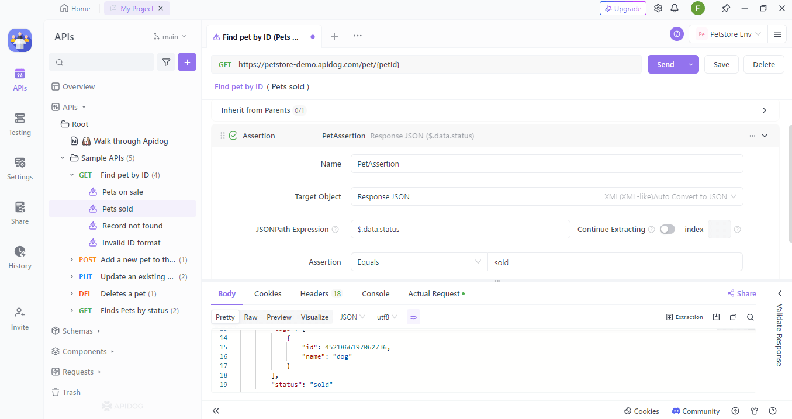Expand the POST Add a new pet item
Viewport: 792px width, 419px height.
[72, 259]
